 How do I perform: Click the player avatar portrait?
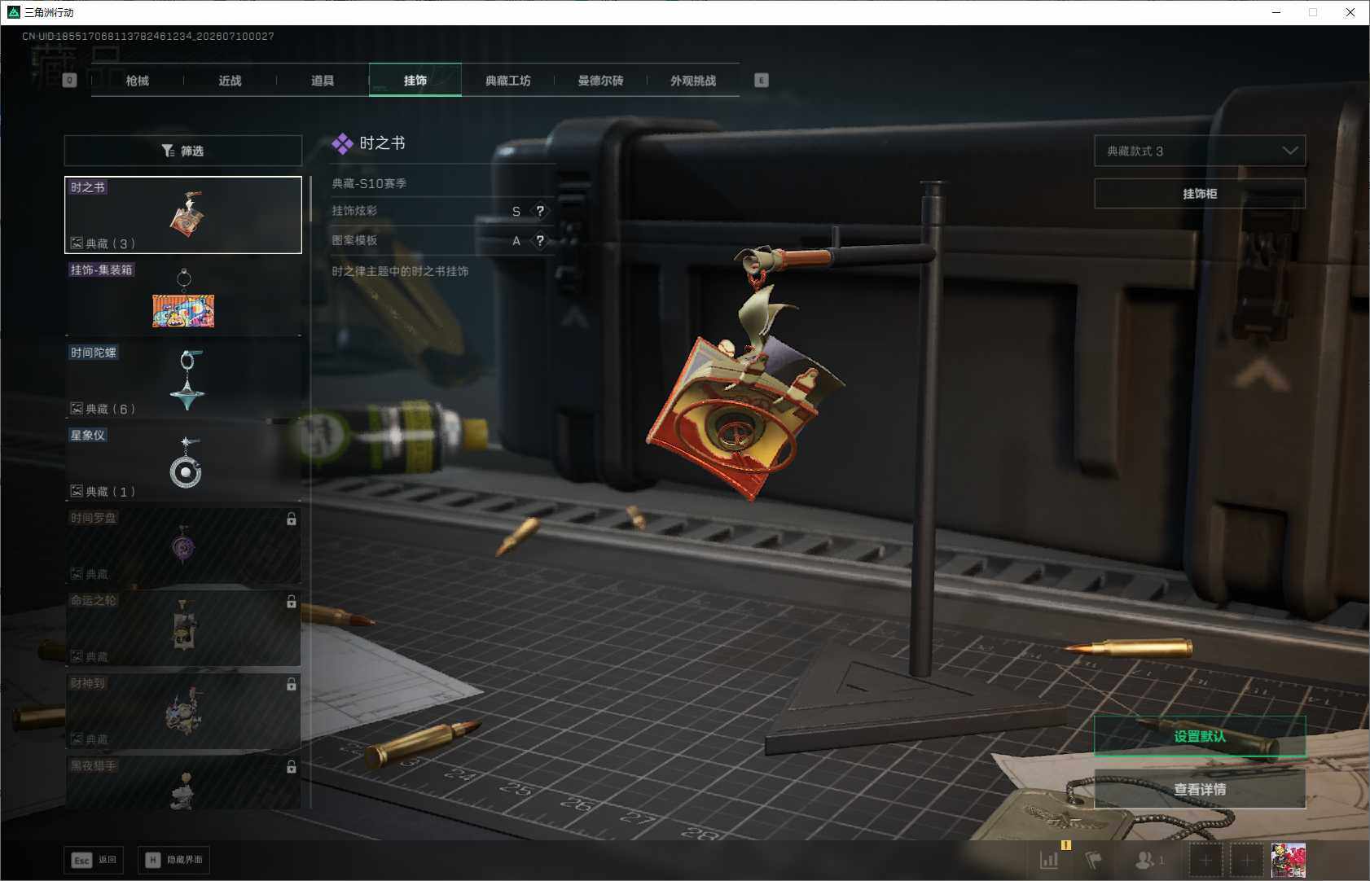click(x=1288, y=860)
